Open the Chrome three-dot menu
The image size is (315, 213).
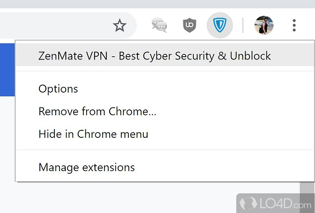coord(294,26)
